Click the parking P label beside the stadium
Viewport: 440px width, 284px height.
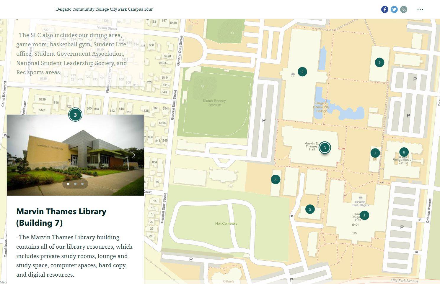(264, 120)
